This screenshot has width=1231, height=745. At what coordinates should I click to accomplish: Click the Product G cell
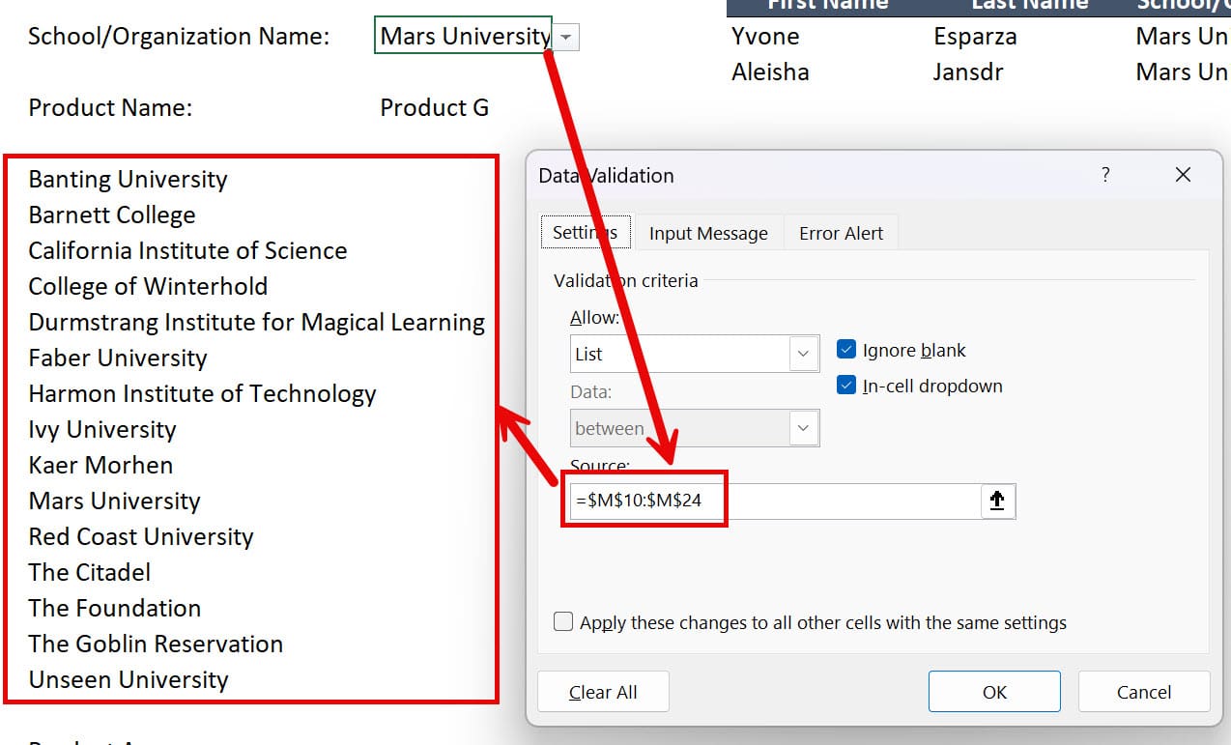[434, 107]
